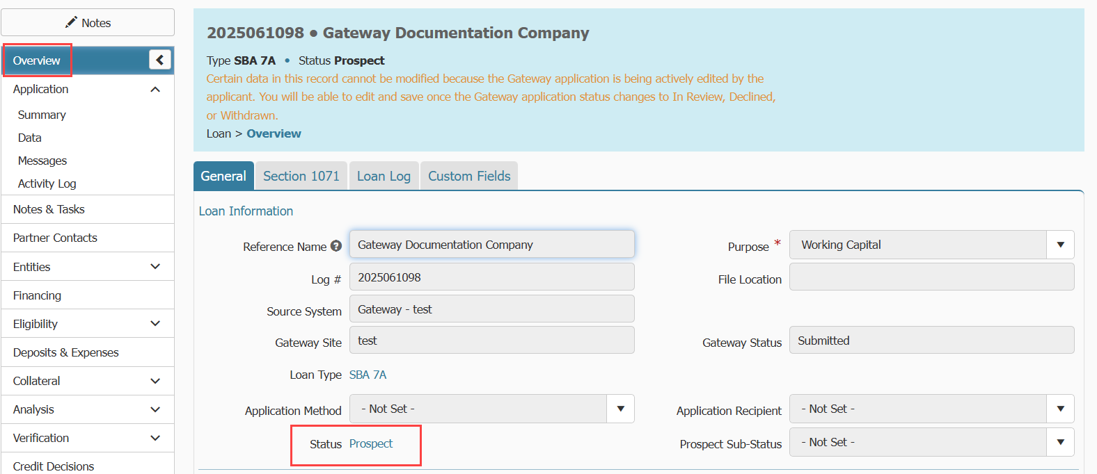Viewport: 1097px width, 474px height.
Task: Expand the Entities section
Action: click(x=155, y=266)
